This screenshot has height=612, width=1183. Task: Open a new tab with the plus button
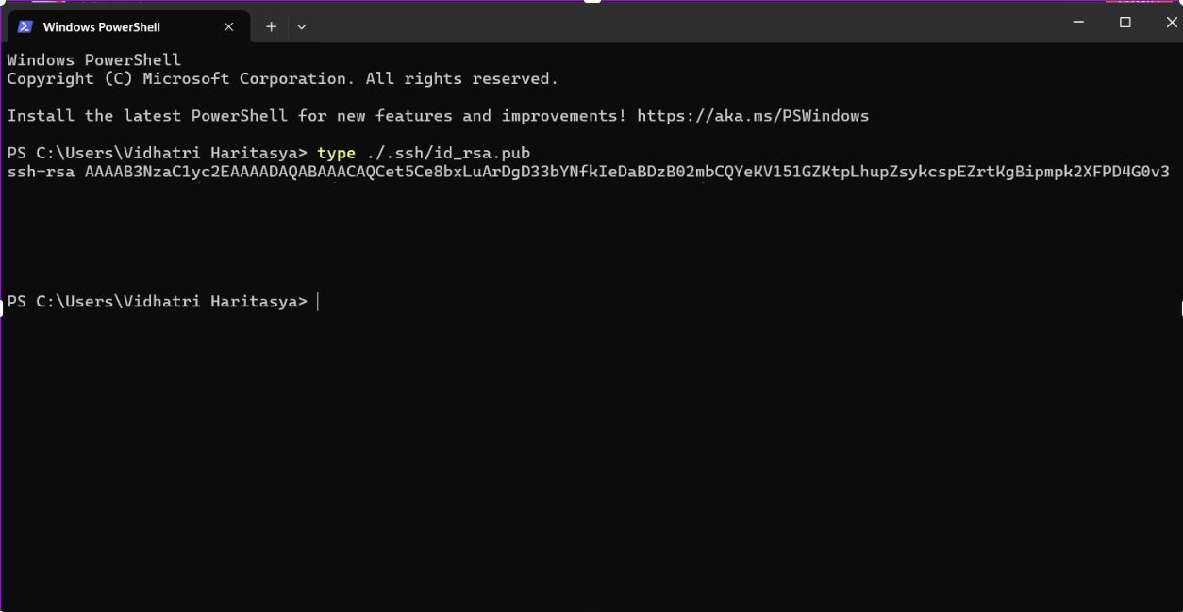(x=271, y=27)
